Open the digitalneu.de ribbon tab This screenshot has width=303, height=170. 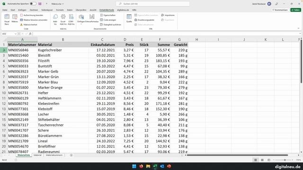123,10
